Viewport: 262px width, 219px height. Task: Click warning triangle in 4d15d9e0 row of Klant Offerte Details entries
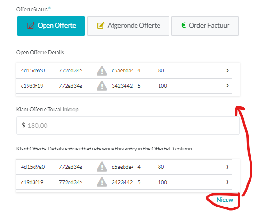pos(102,167)
